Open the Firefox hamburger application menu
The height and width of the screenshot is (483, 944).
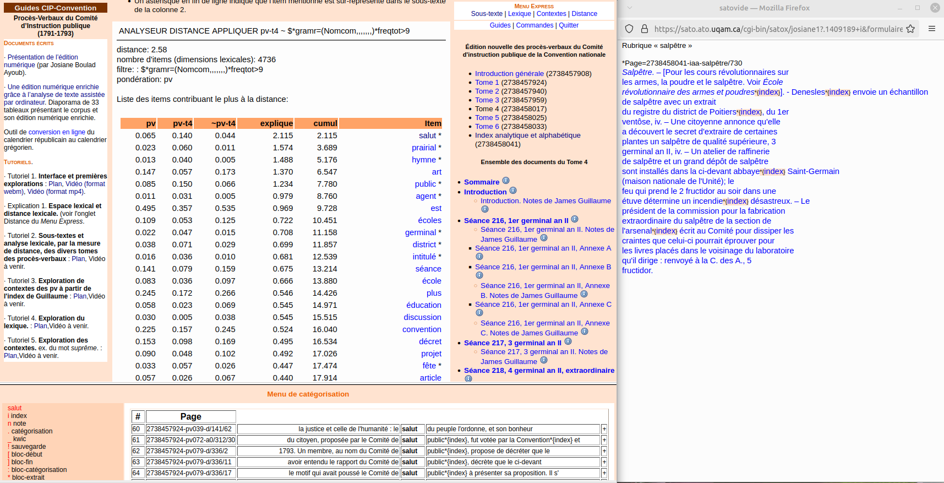932,29
